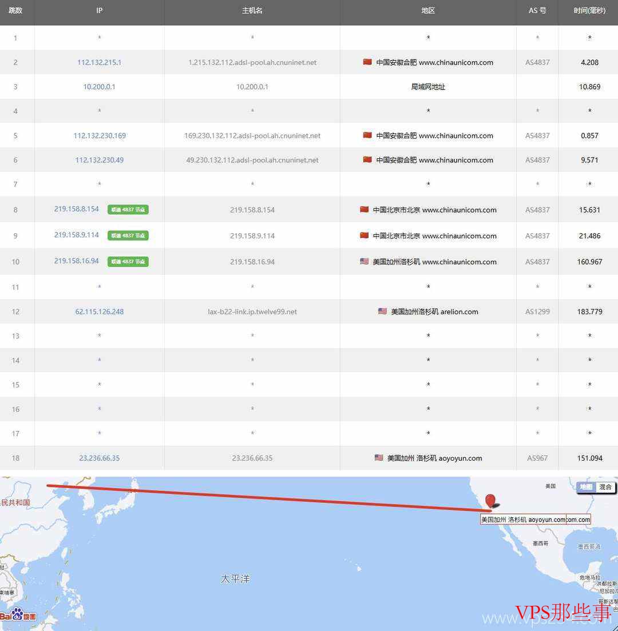The height and width of the screenshot is (631, 618).
Task: Click AS967 cell
Action: click(x=537, y=458)
